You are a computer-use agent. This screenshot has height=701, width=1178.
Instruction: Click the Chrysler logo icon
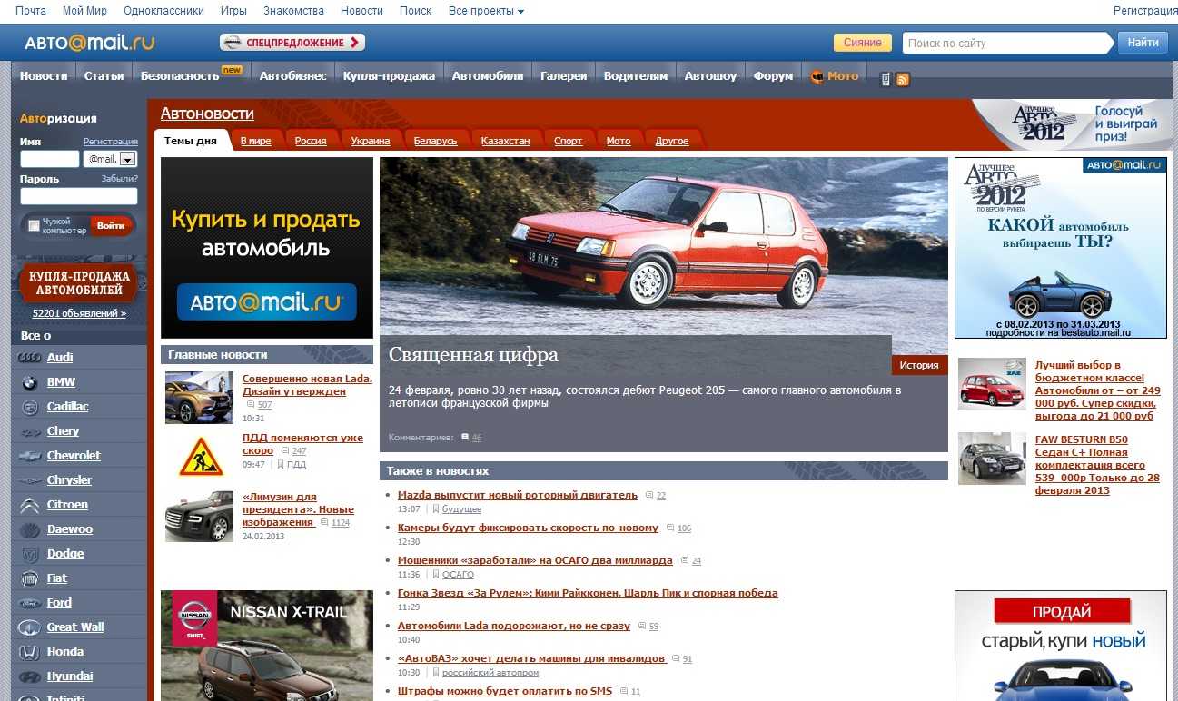coord(30,480)
